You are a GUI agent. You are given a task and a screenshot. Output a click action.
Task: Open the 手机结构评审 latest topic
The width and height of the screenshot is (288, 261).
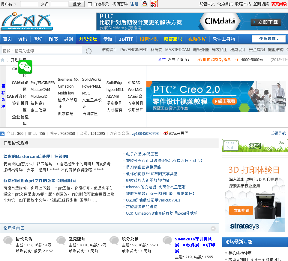click(240, 253)
